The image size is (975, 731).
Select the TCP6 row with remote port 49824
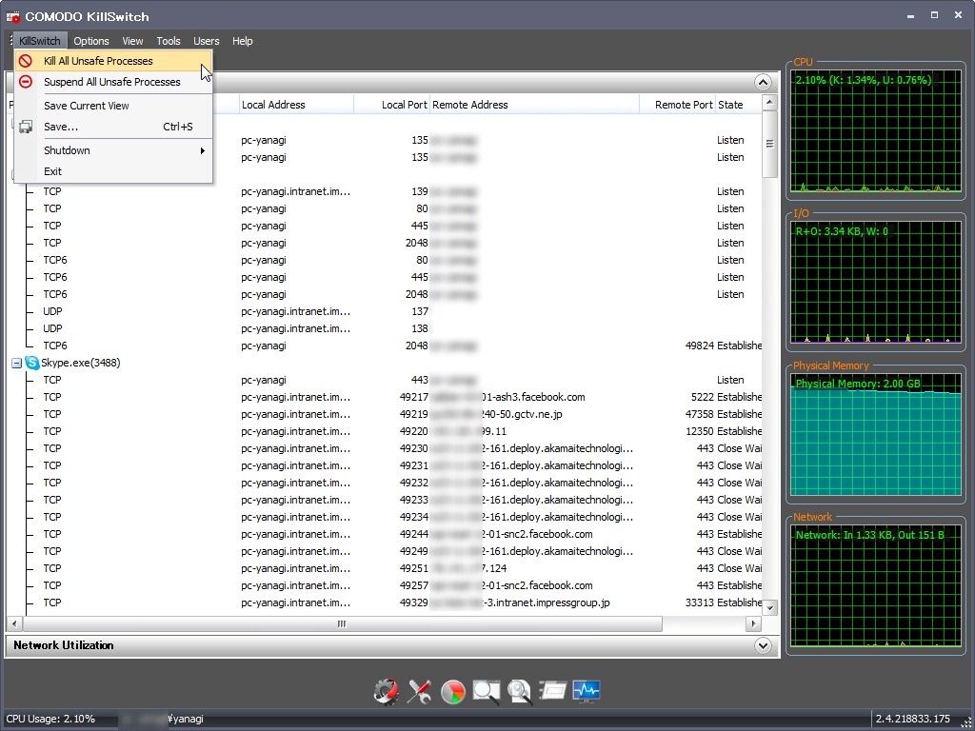click(386, 346)
